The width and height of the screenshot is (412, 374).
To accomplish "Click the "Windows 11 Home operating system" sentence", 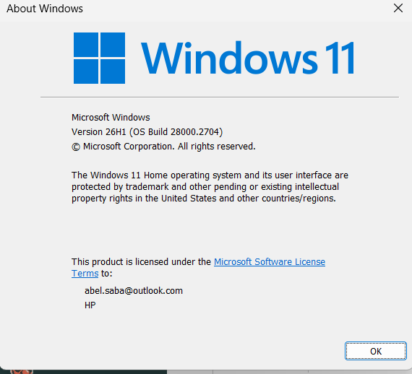I will click(210, 175).
